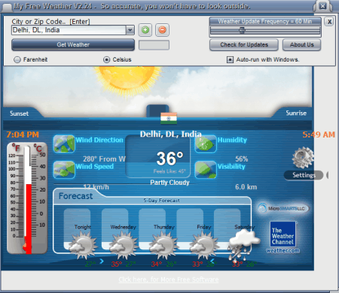Click the Visibility leaf icon
Image resolution: width=339 pixels, height=293 pixels.
[x=206, y=170]
